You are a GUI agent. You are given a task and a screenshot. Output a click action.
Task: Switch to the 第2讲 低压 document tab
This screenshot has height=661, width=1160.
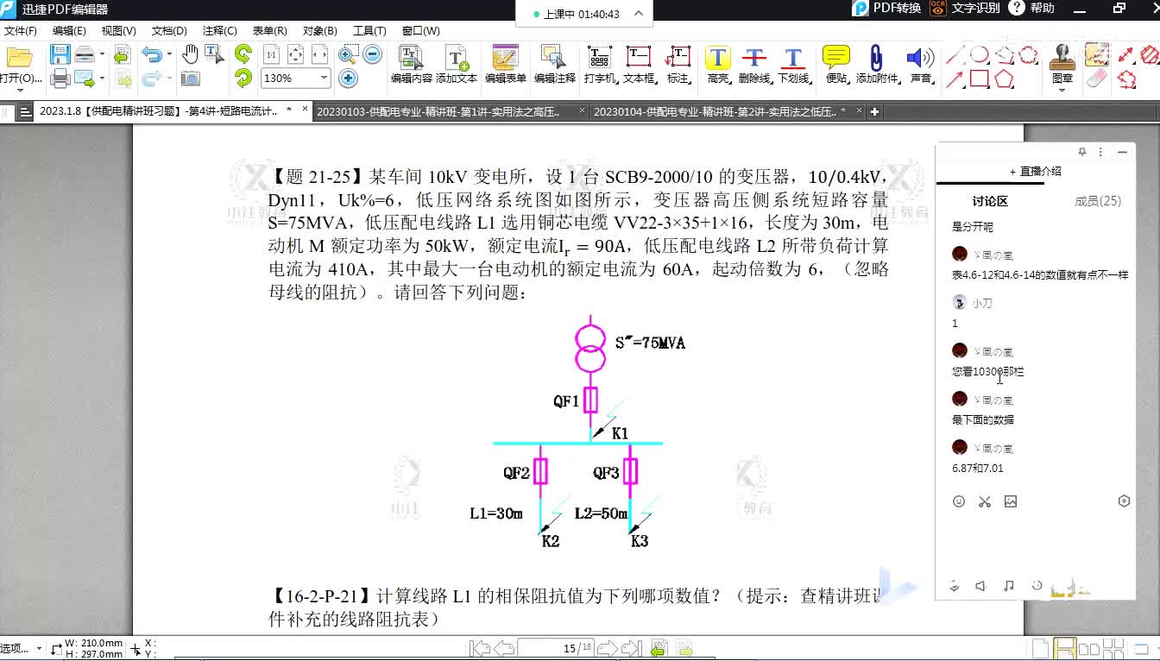click(718, 112)
